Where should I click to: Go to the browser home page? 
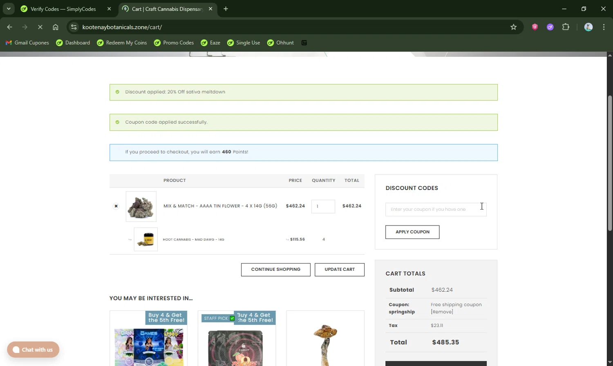[x=56, y=27]
